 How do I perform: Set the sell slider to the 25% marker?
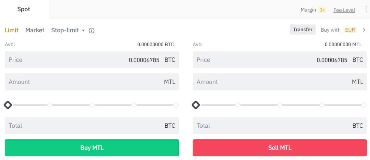pos(238,105)
